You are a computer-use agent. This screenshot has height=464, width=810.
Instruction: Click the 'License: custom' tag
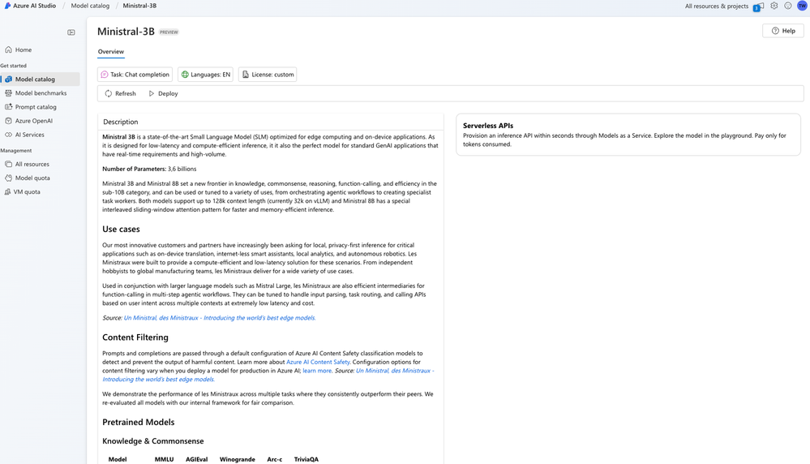(x=268, y=75)
